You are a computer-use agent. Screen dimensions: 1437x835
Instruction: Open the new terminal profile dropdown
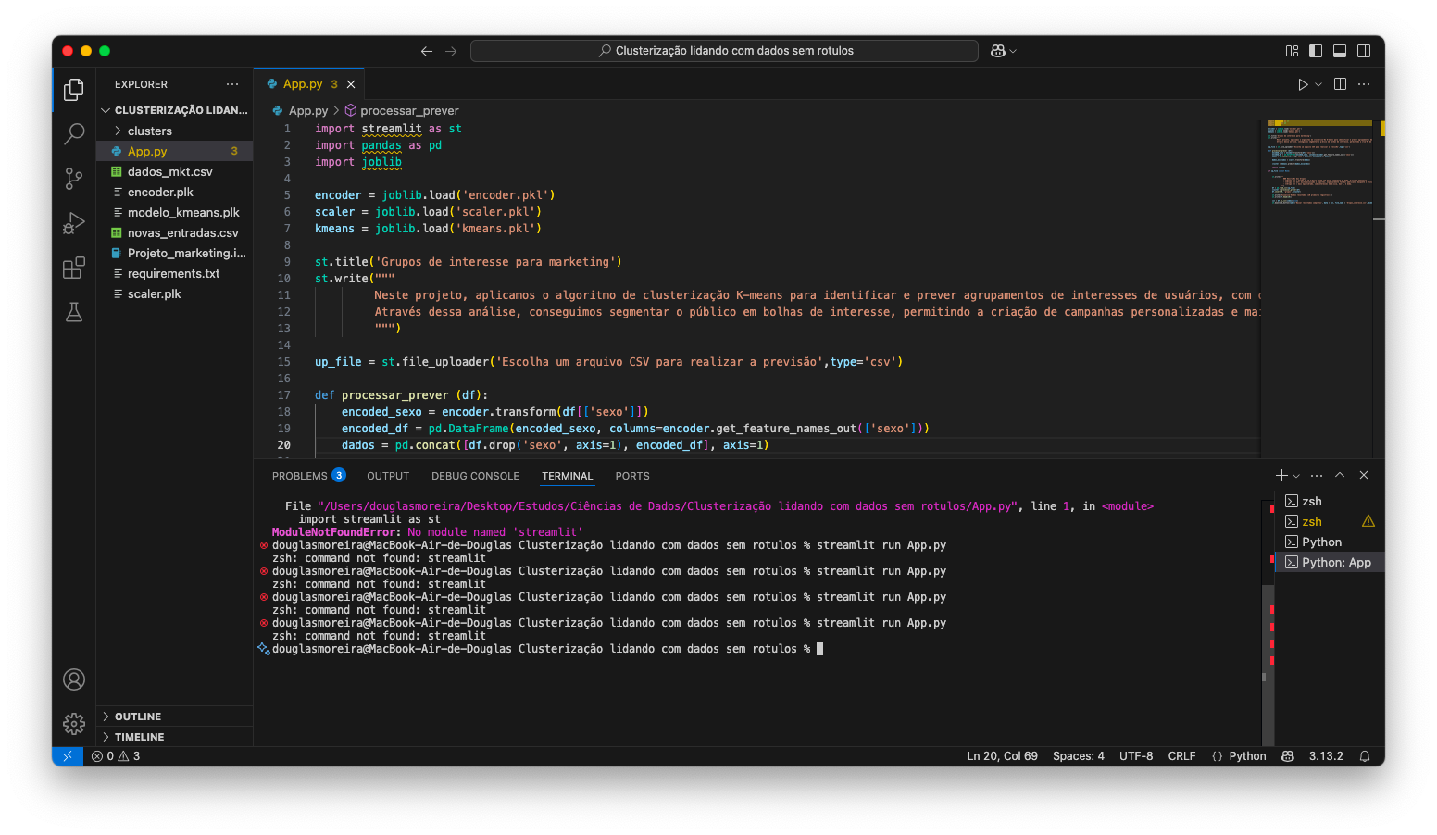coord(1296,476)
